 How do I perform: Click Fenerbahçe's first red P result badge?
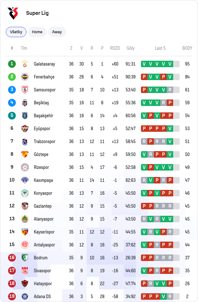[x=144, y=77]
